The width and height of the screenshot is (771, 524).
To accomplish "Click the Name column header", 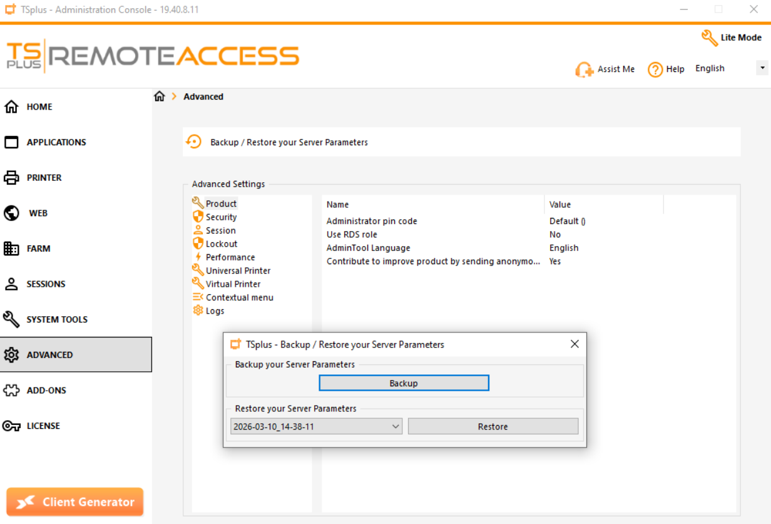I will point(433,205).
